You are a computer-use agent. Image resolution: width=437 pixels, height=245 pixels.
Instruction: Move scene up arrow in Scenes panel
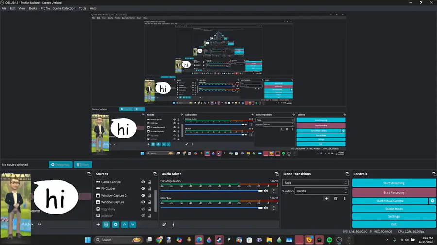click(x=32, y=225)
